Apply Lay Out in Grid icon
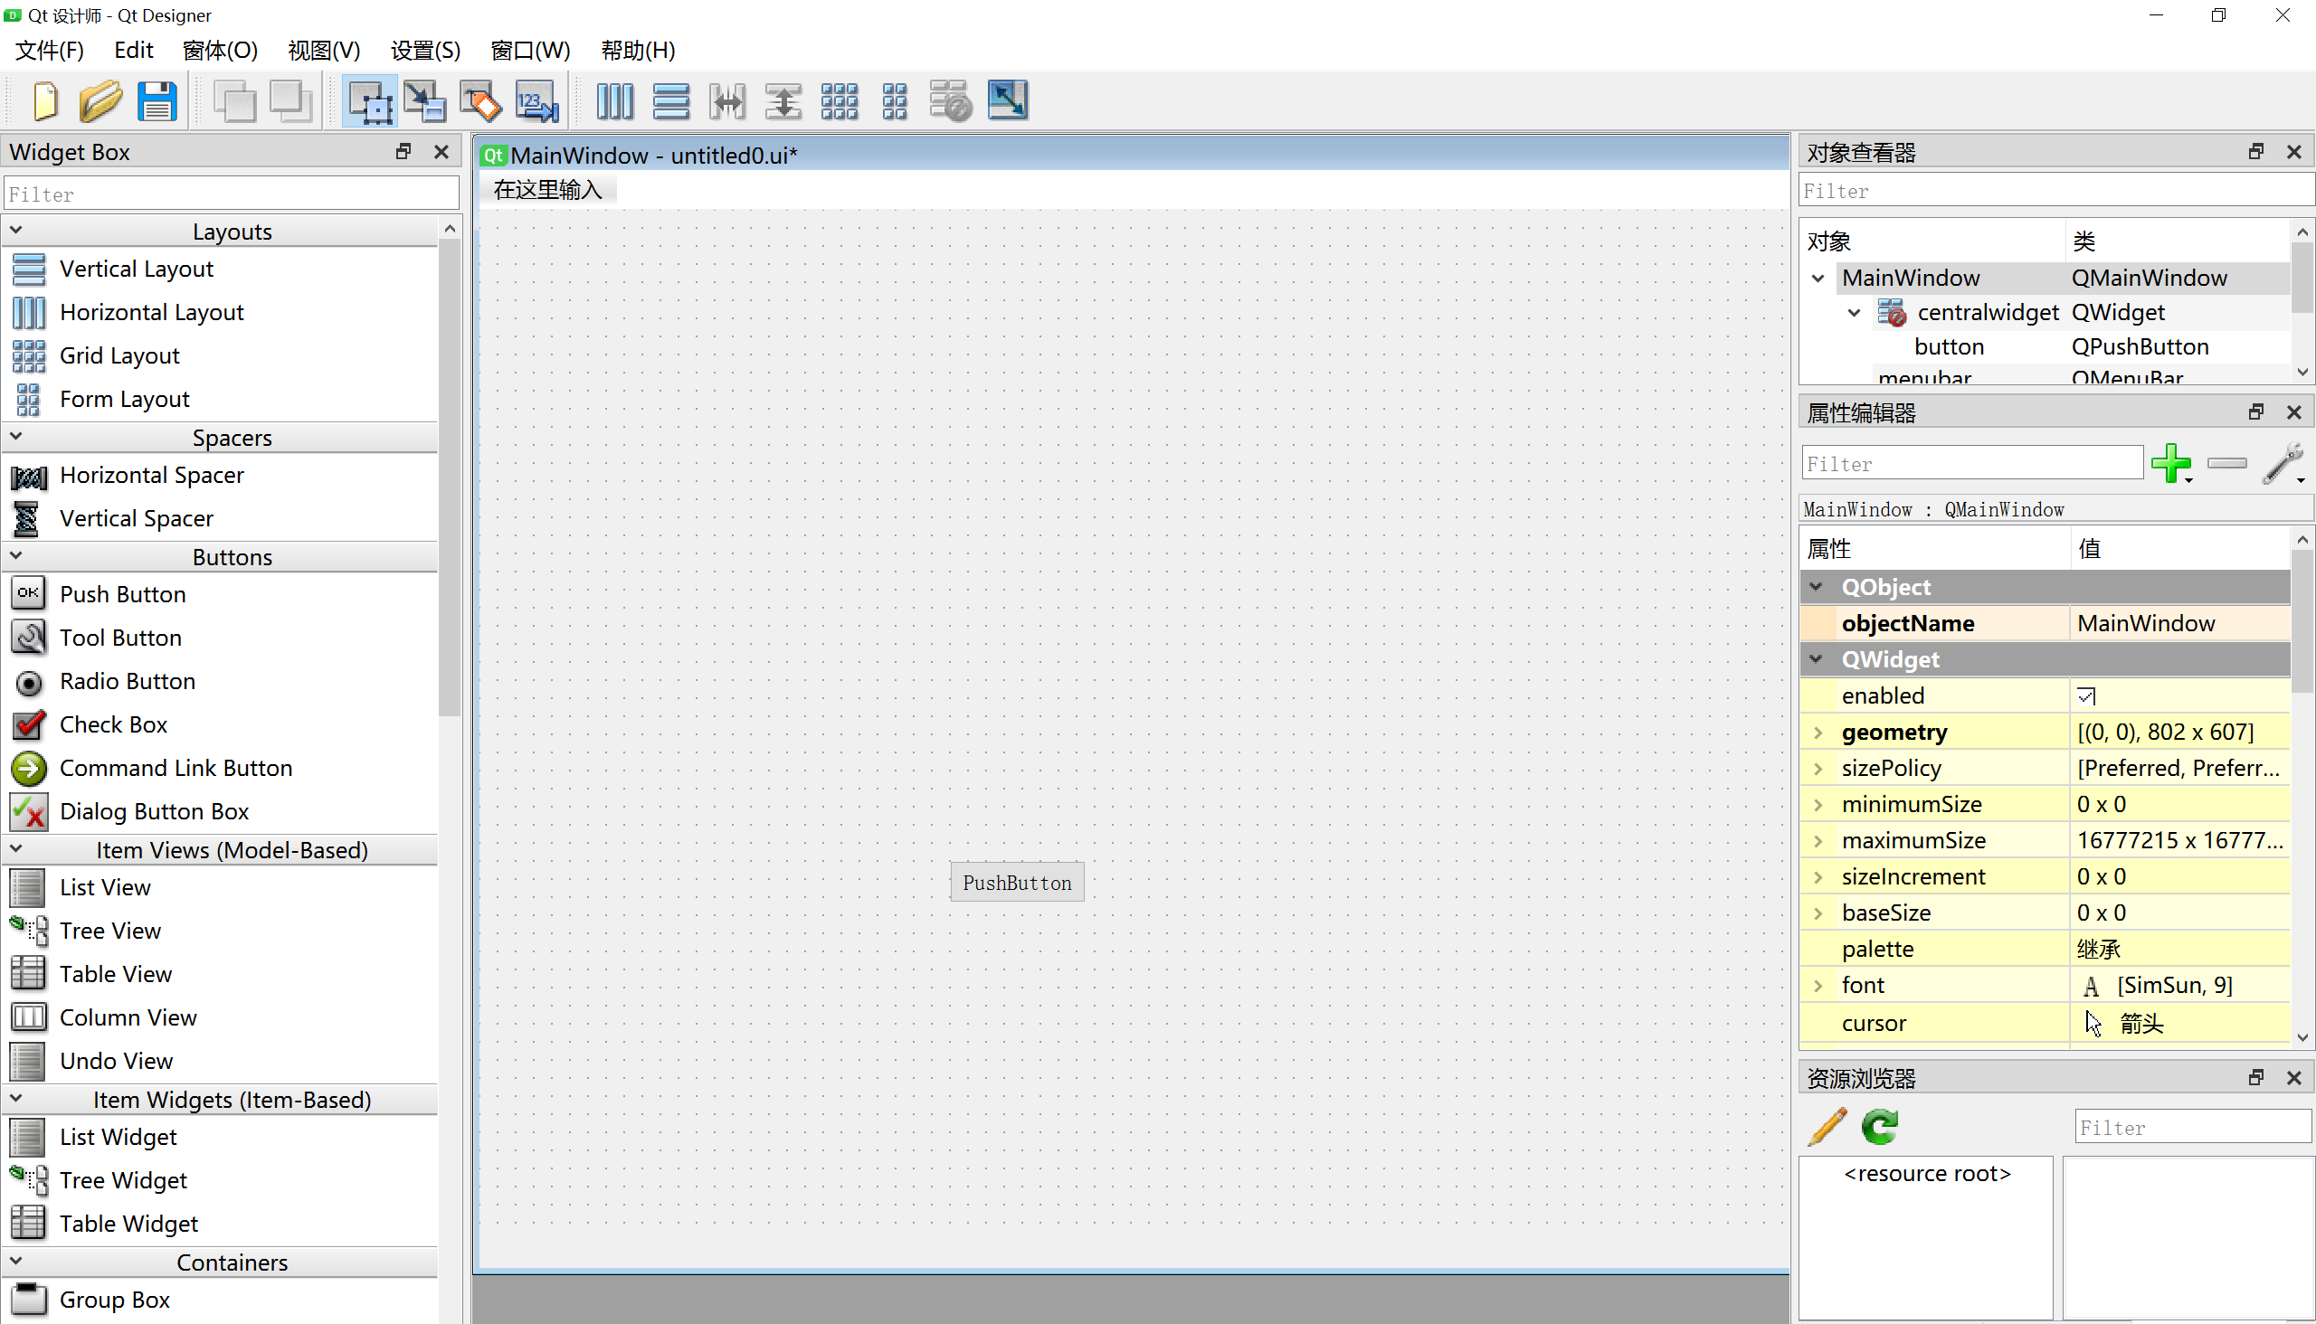 [839, 101]
